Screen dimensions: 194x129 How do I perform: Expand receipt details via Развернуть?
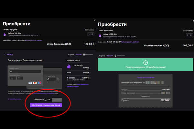145,96
